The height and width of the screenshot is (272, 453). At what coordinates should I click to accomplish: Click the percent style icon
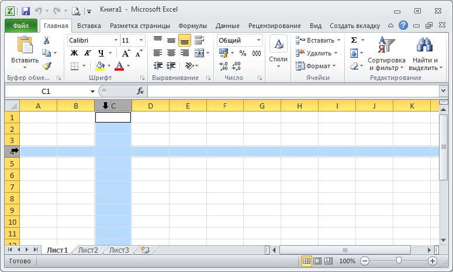click(243, 53)
